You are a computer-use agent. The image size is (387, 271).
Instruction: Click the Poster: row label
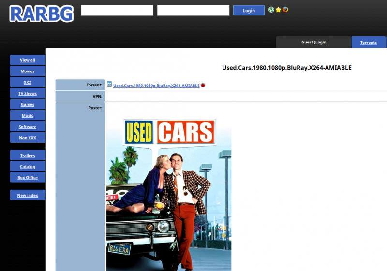click(x=95, y=108)
